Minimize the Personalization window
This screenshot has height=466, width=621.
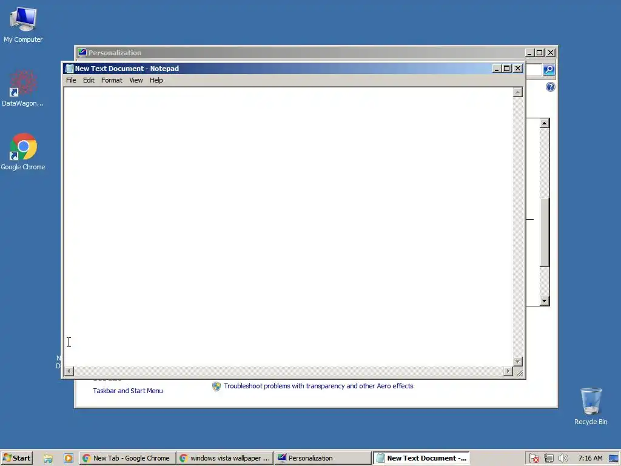[529, 53]
